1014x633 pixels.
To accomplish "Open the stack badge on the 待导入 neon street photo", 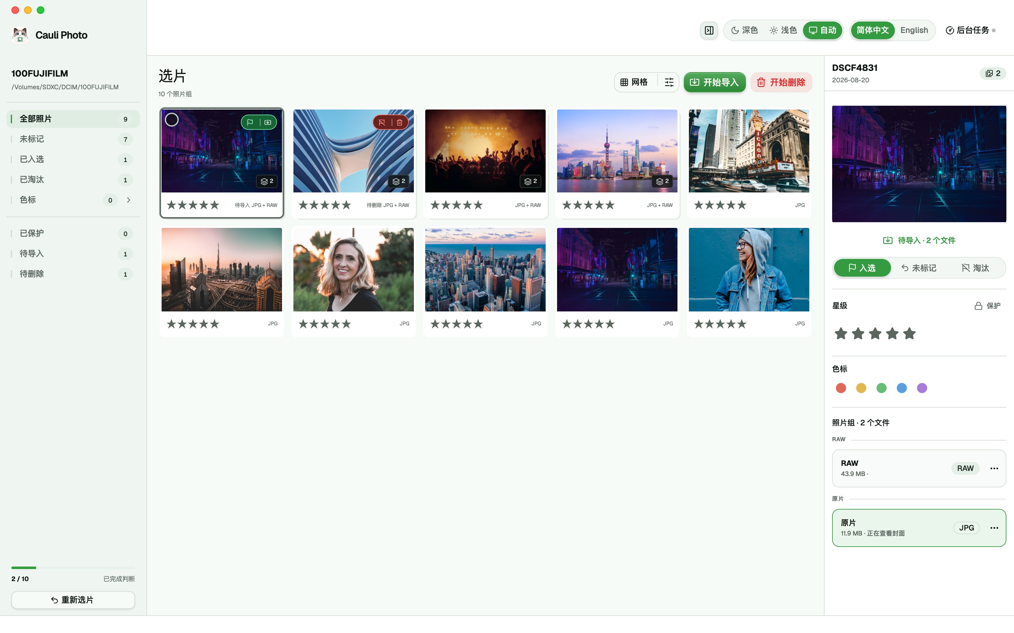I will [267, 181].
